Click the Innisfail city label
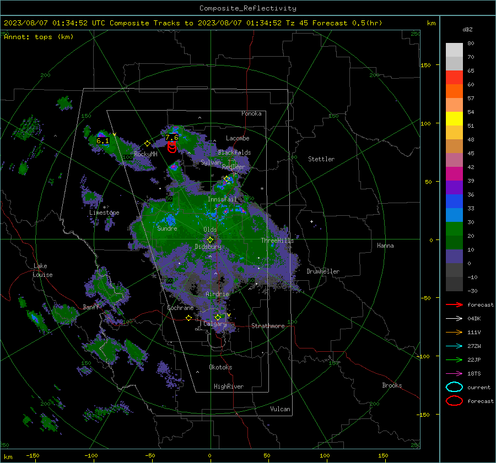Viewport: 496px width, 463px height. [222, 199]
